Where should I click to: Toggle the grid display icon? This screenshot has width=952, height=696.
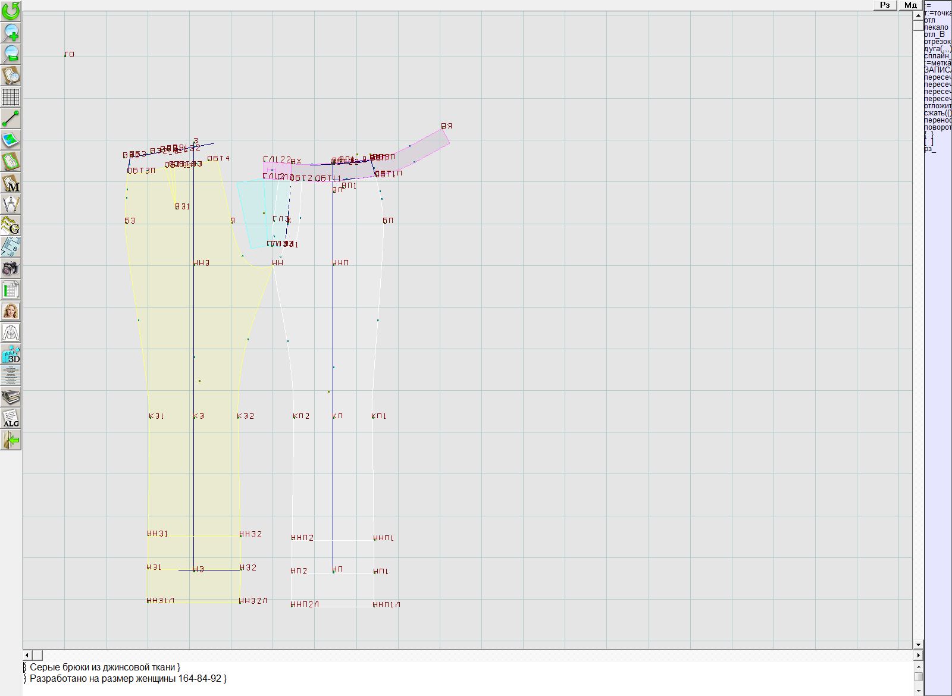coord(11,97)
